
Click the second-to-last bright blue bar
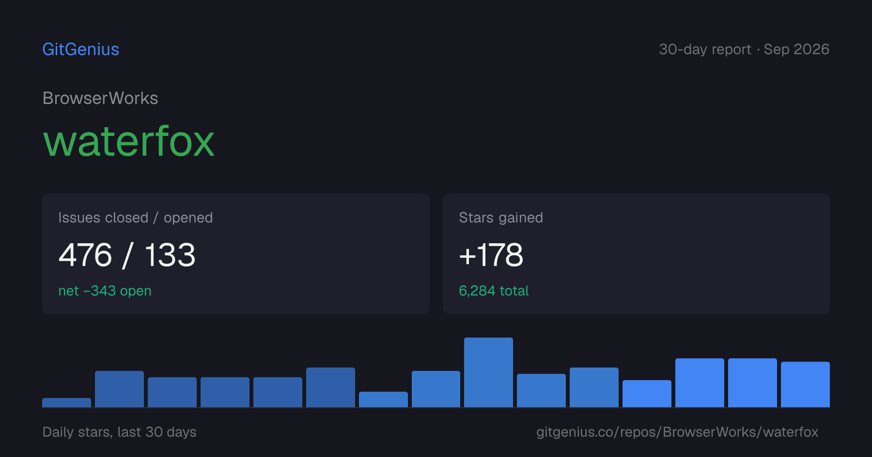click(752, 383)
